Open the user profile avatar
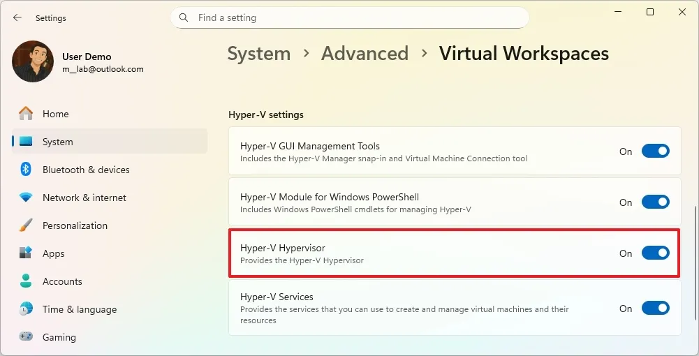 (x=33, y=61)
